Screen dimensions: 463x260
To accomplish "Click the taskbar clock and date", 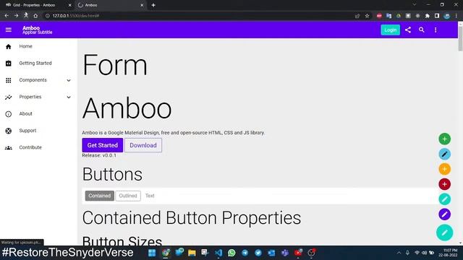I will 448,253.
